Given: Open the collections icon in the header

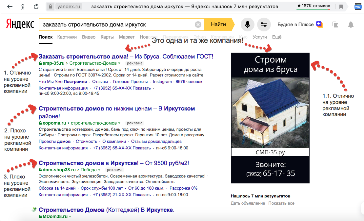Looking at the screenshot, I should coord(335,25).
